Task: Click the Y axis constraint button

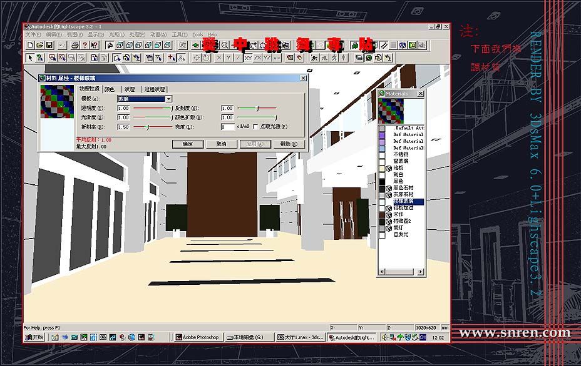Action: pos(229,57)
